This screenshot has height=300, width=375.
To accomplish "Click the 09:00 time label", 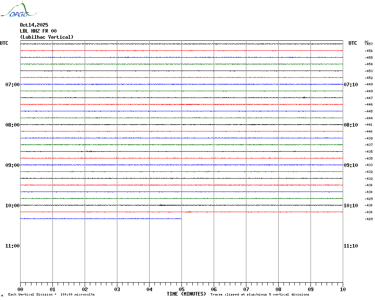I will click(x=12, y=165).
